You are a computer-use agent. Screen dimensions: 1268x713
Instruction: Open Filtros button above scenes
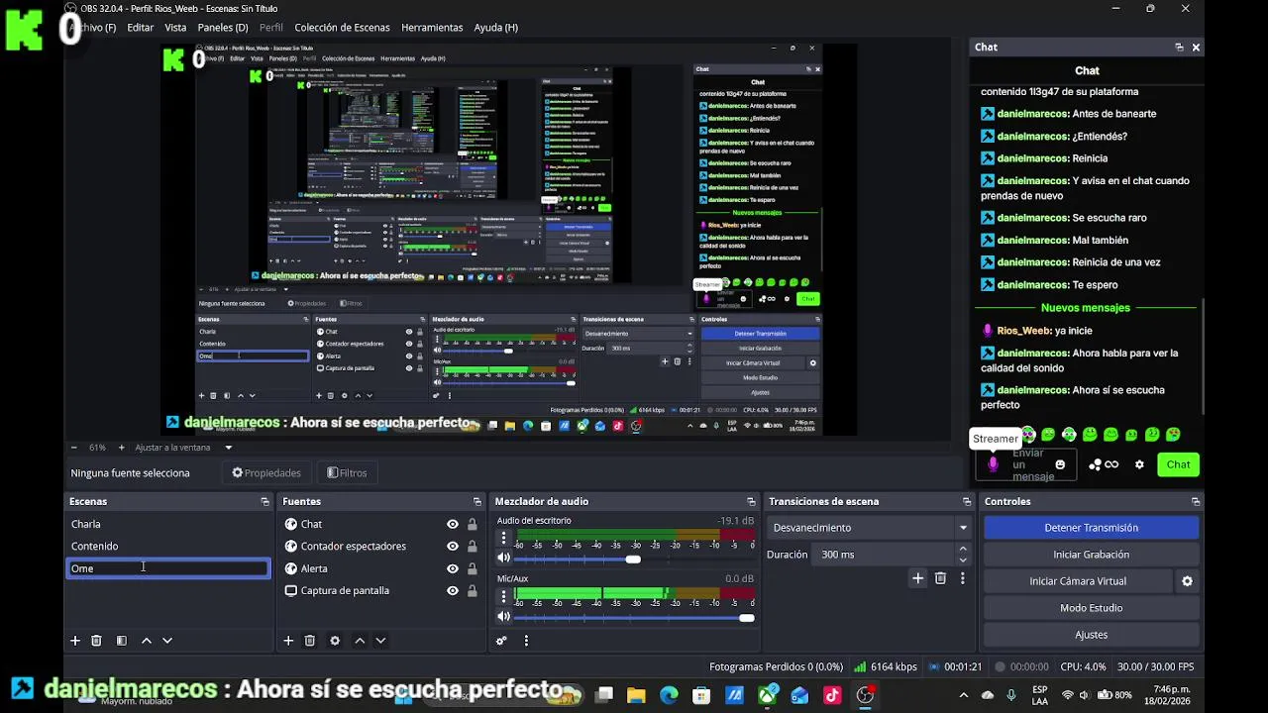(347, 473)
